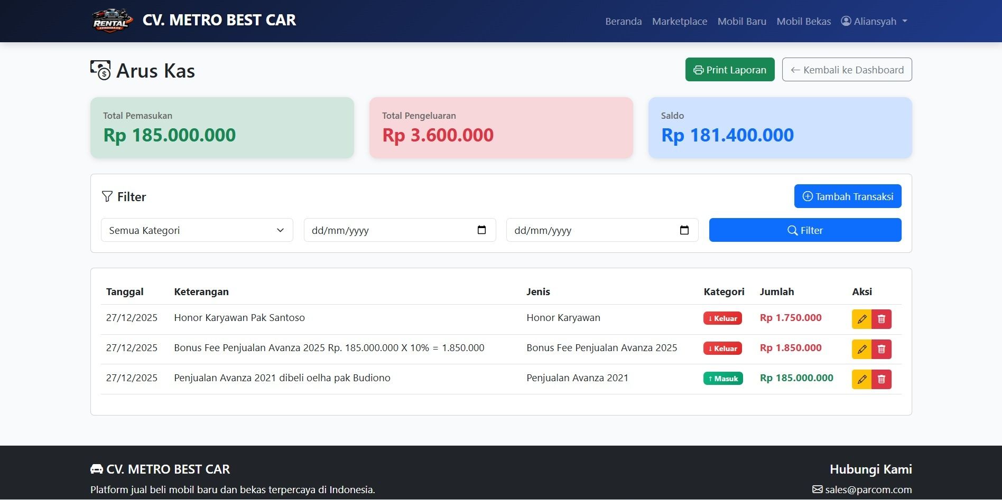
Task: Edit the Honor Karyawan Pak Santoso transaction
Action: [861, 319]
